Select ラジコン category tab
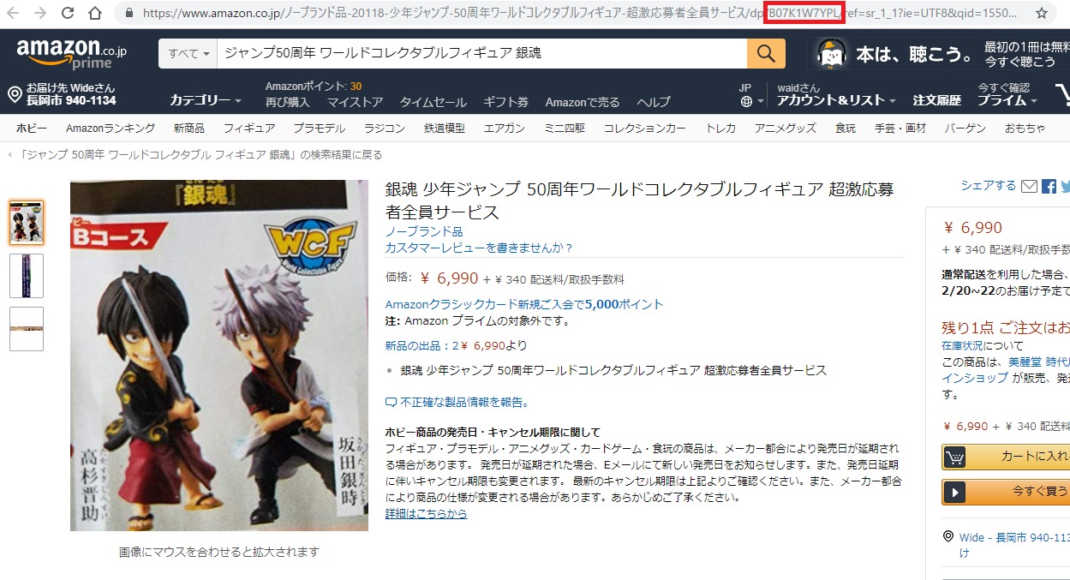 tap(385, 129)
